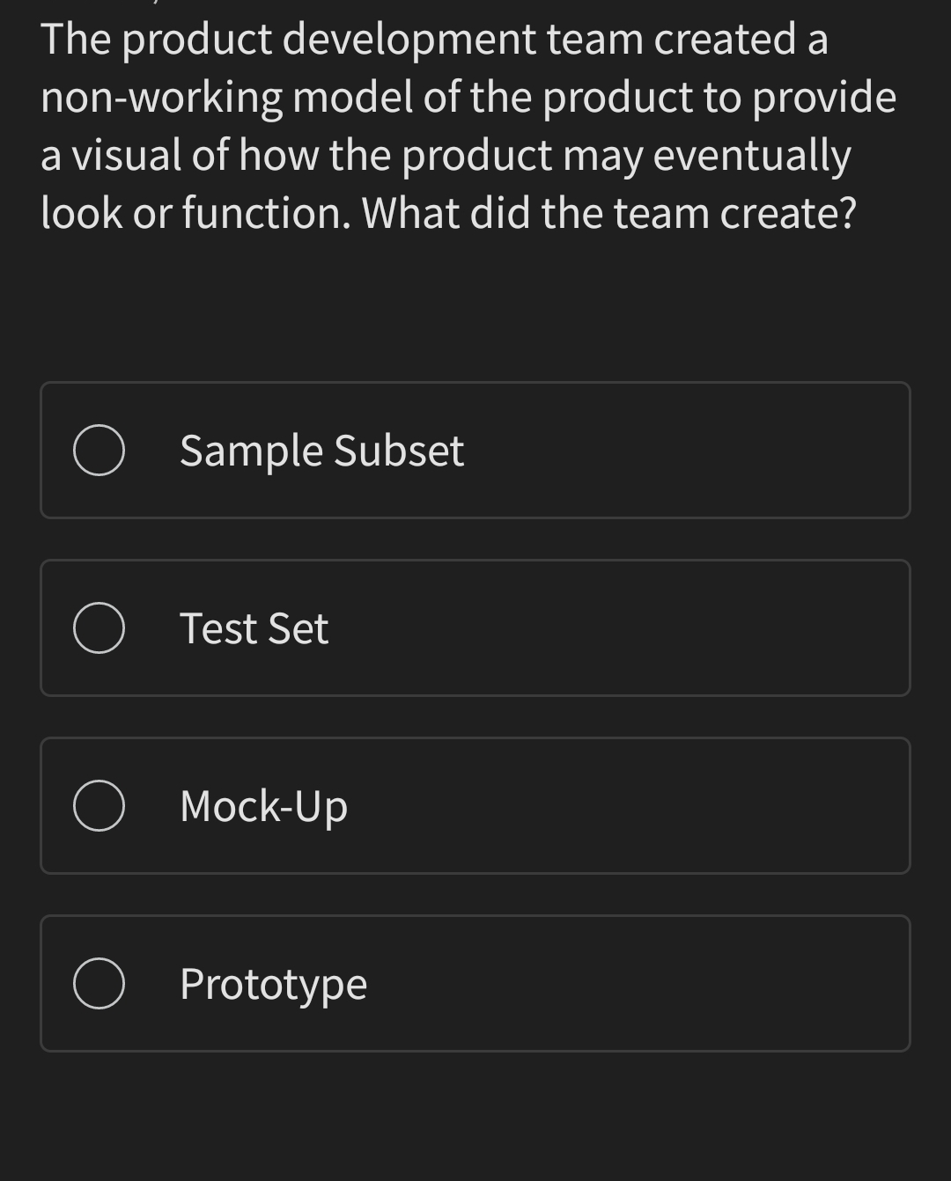Choose Test Set as your answer
Viewport: 951px width, 1181px height.
(475, 627)
